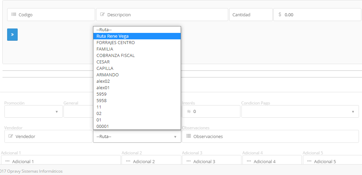Image resolution: width=362 pixels, height=175 pixels.
Task: Select option 01 in route list
Action: coord(137,120)
